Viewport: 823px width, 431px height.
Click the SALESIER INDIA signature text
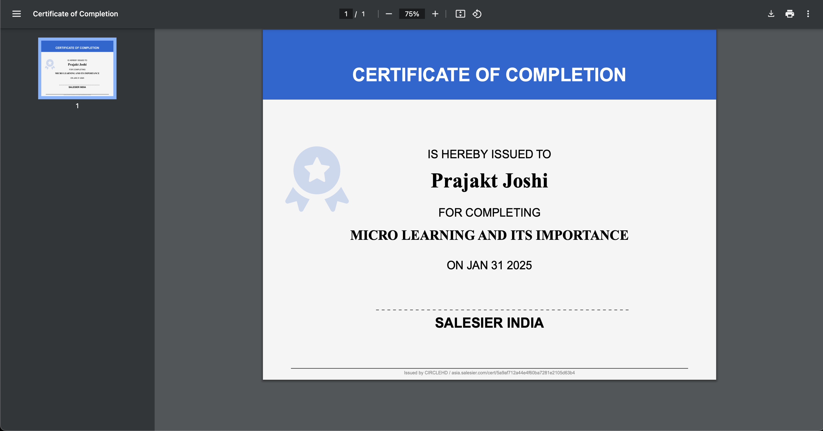(x=489, y=323)
